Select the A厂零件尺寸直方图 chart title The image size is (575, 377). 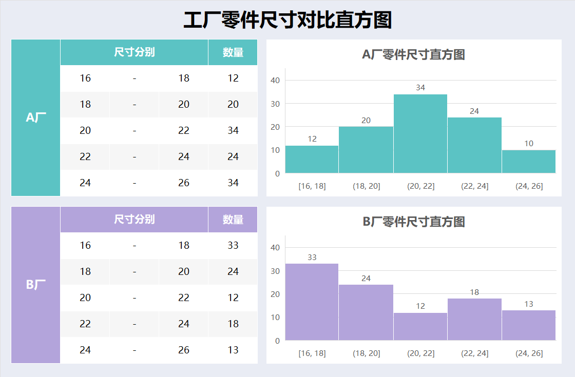point(413,55)
